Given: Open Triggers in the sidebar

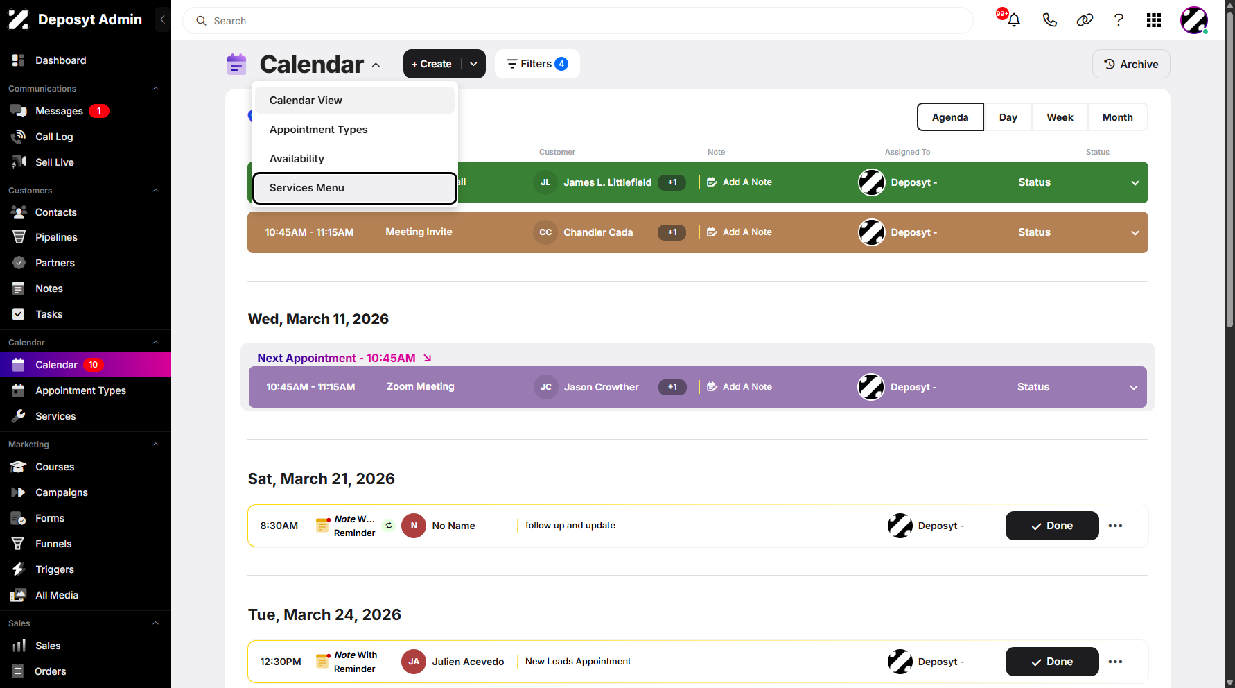Looking at the screenshot, I should [x=55, y=569].
